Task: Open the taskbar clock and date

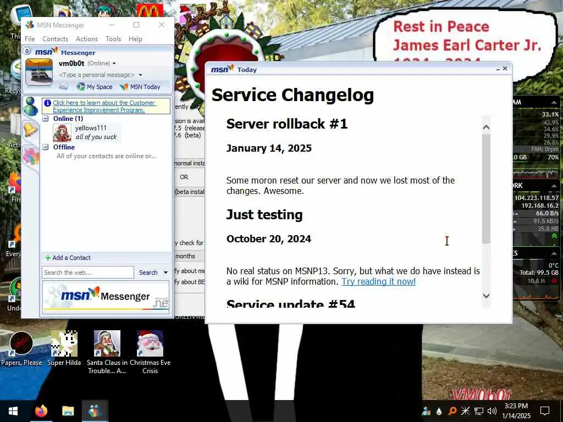Action: [516, 411]
